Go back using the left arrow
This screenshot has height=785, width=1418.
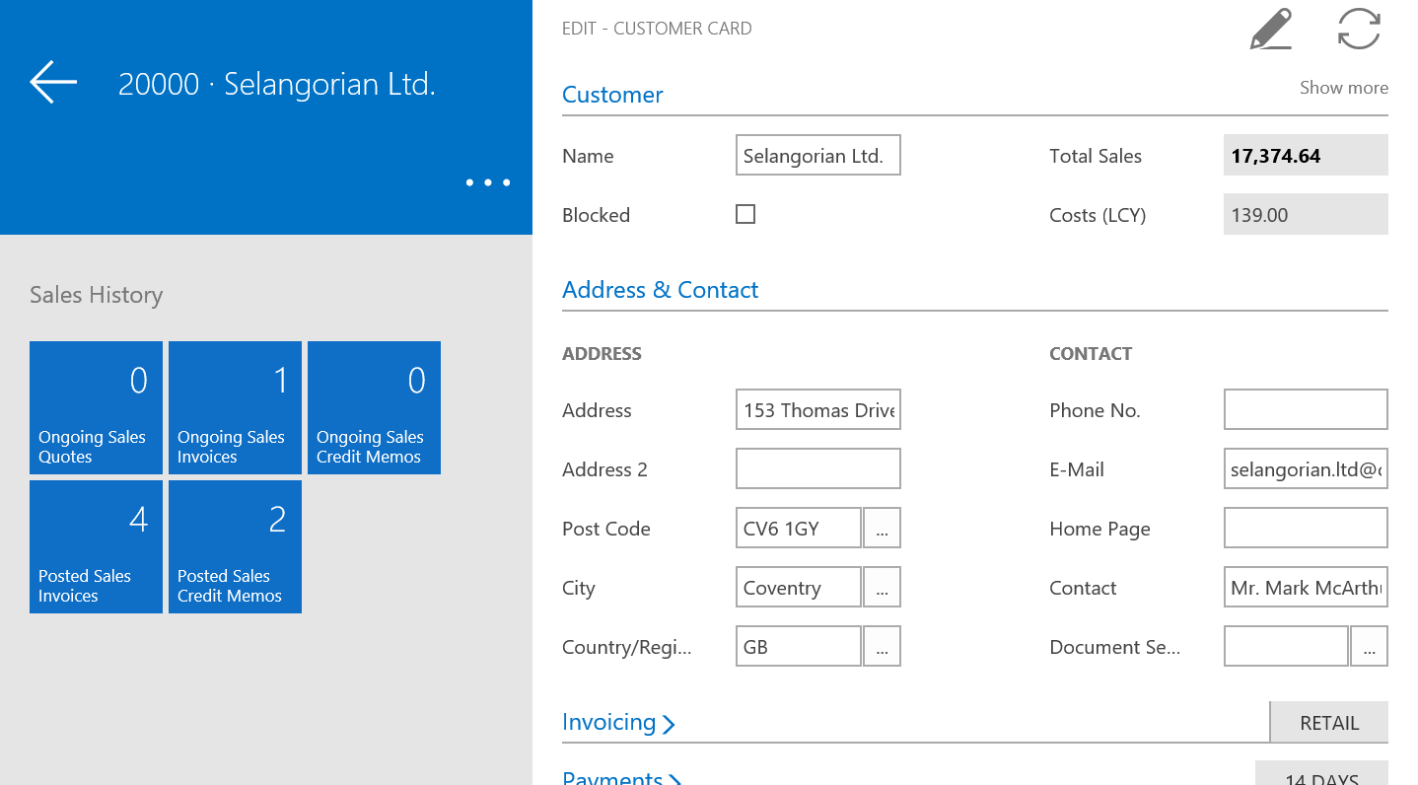(53, 82)
